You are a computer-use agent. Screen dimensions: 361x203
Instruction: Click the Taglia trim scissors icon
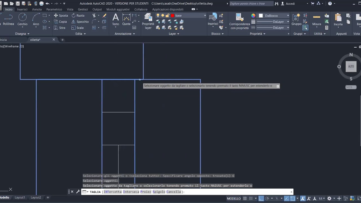click(94, 16)
